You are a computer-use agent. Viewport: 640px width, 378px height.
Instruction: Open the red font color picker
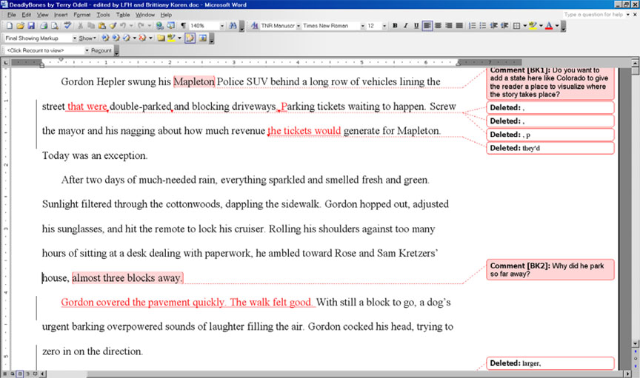point(557,26)
